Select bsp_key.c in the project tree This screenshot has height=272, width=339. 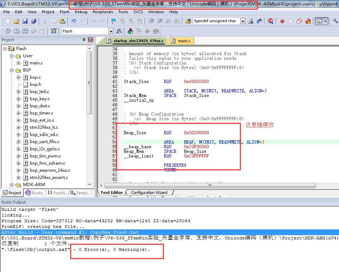point(40,99)
